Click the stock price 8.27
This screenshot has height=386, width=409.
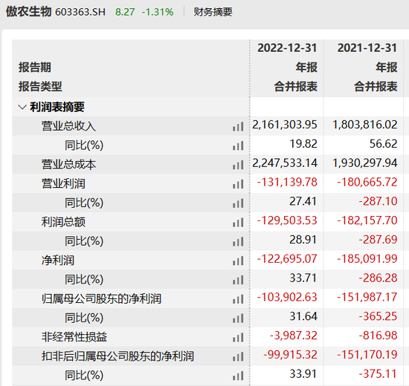point(125,12)
